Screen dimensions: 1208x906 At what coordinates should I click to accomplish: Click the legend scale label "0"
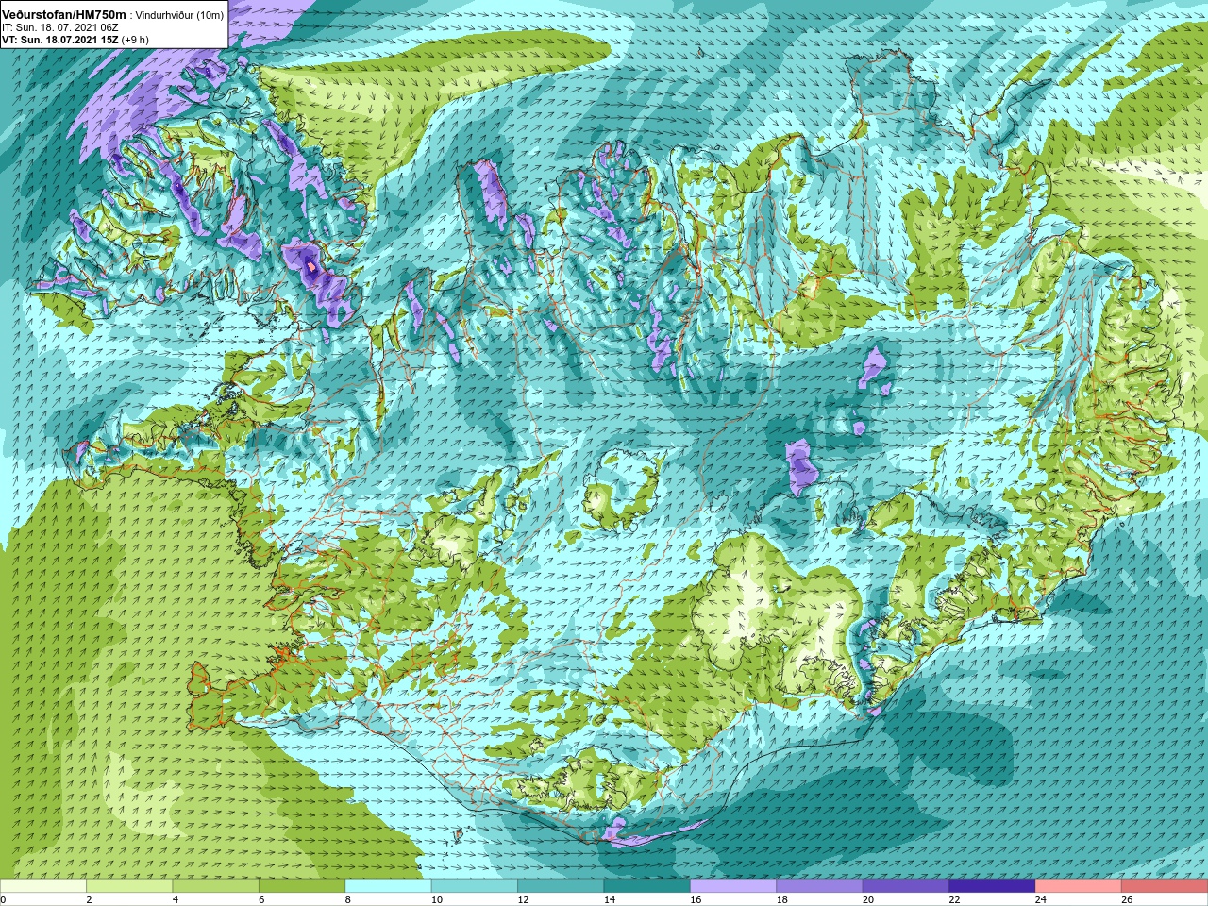click(3, 899)
